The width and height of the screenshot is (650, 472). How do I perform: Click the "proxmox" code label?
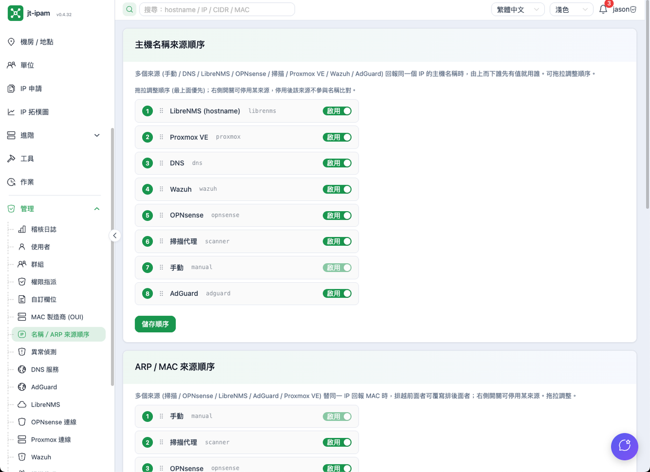point(229,137)
